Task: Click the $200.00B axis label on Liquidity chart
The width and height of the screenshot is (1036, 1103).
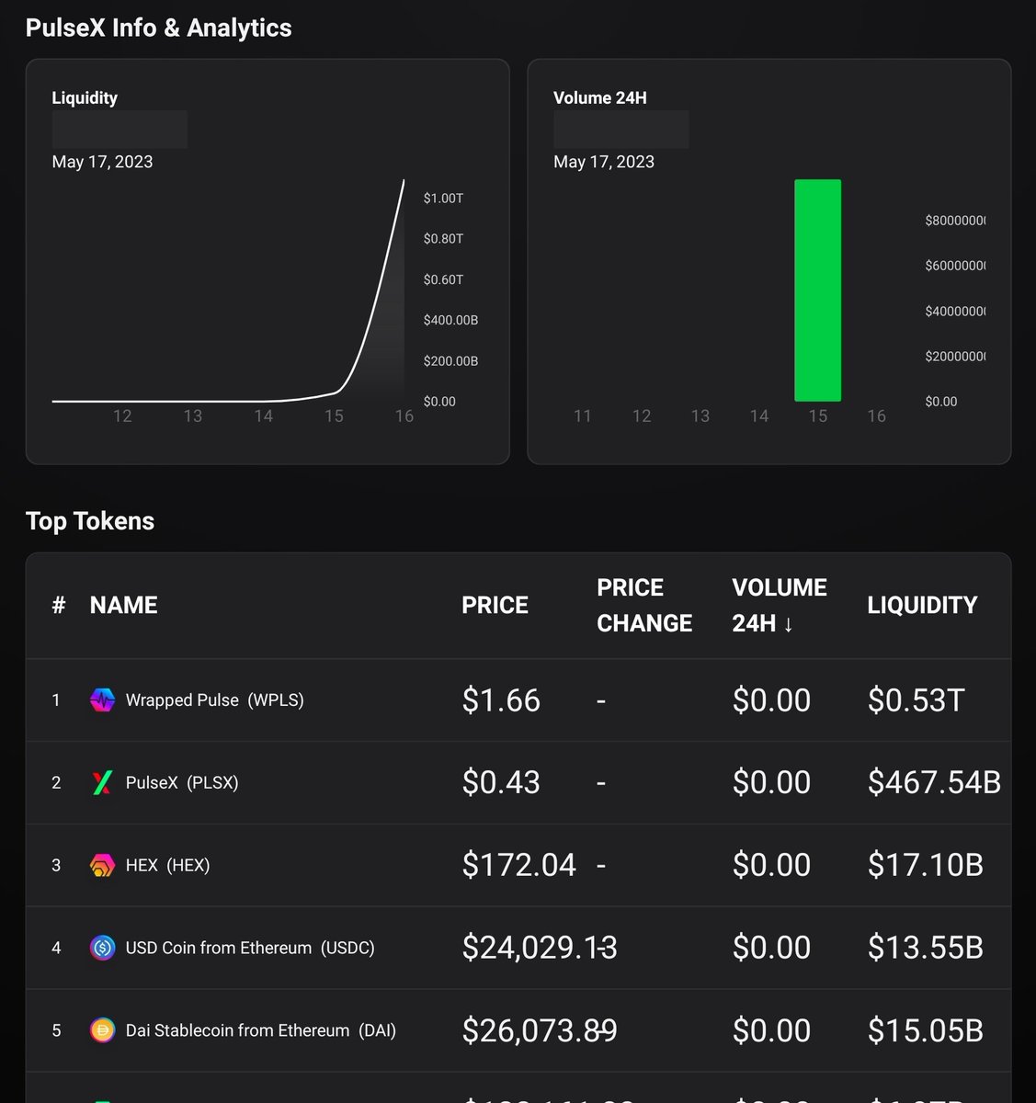Action: tap(450, 360)
